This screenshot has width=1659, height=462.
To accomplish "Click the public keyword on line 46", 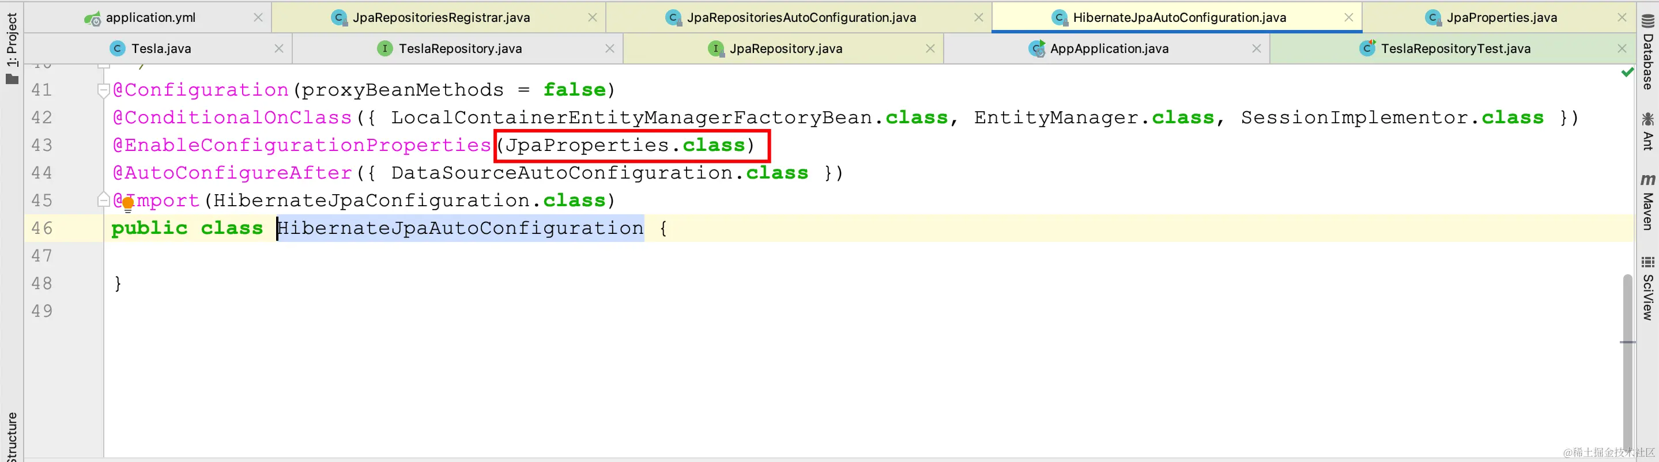I will tap(149, 229).
